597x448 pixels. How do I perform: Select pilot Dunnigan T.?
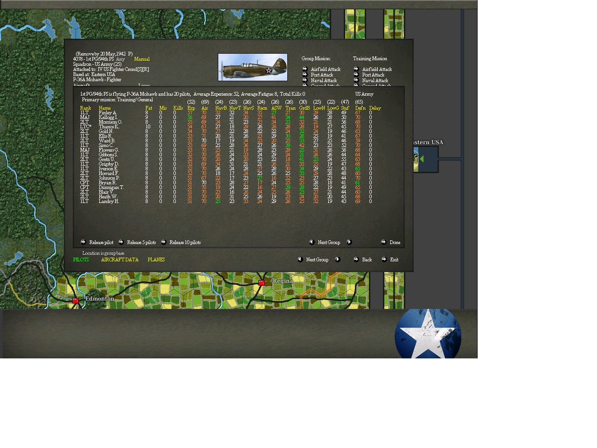pos(111,188)
